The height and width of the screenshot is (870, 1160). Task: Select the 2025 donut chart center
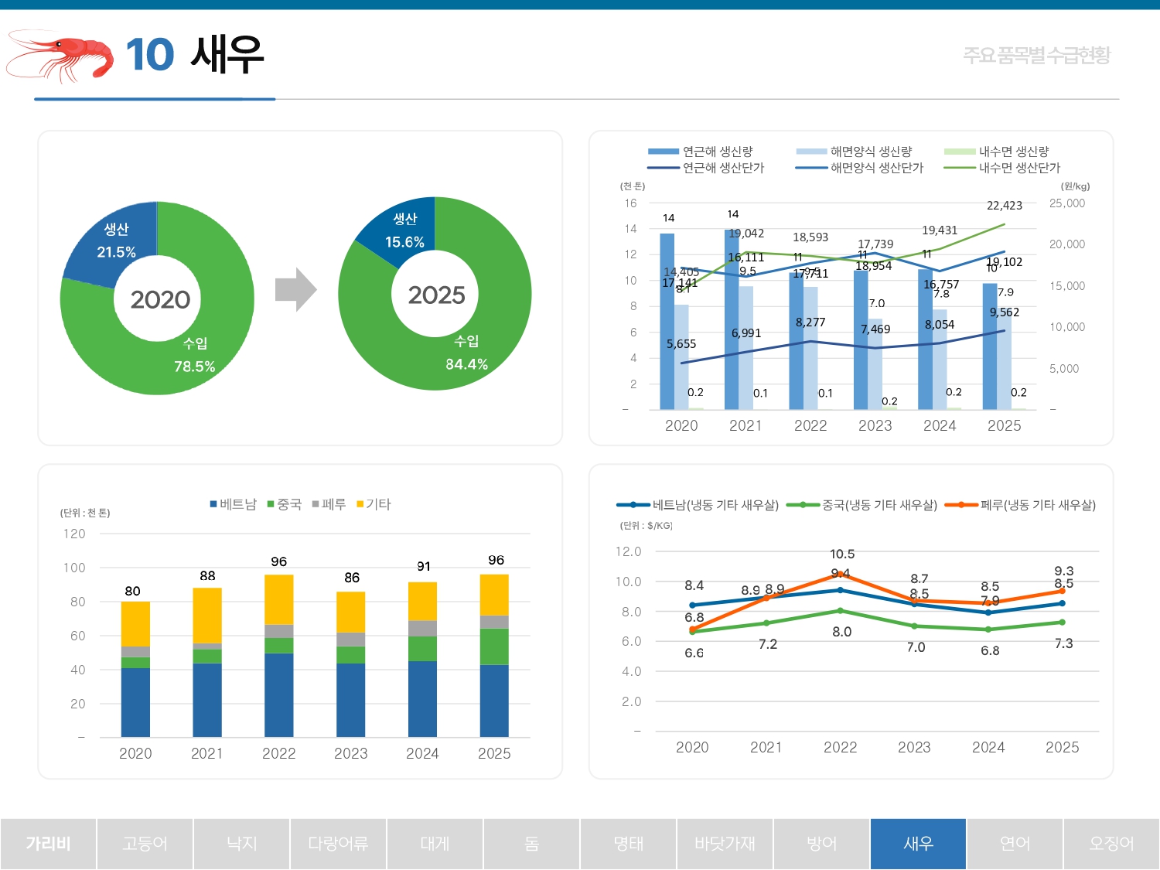[436, 295]
